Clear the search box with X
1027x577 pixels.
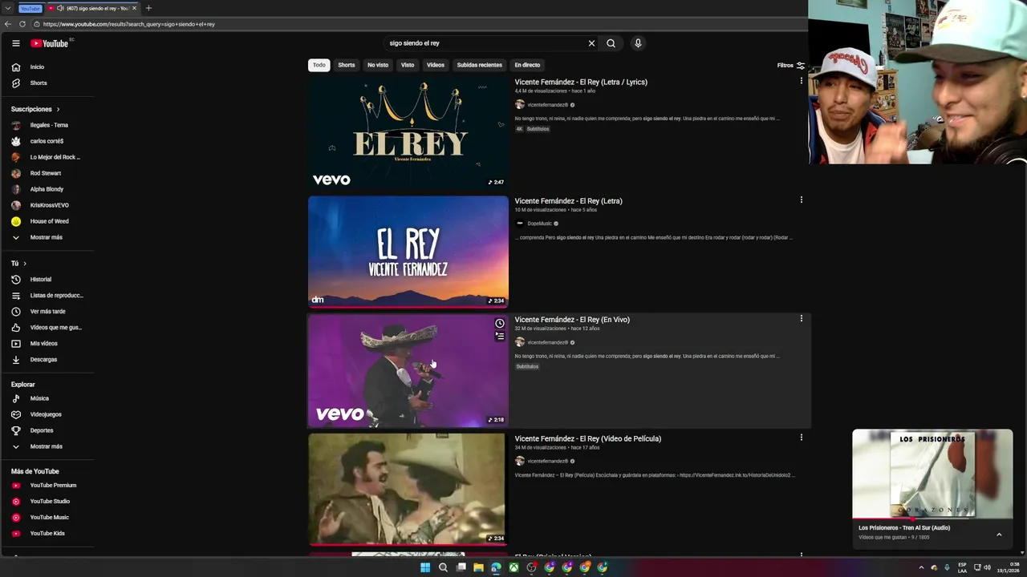tap(591, 43)
